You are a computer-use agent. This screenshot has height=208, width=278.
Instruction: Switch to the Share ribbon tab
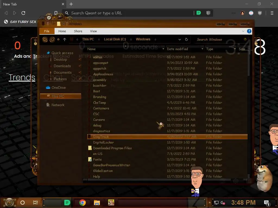(78, 31)
